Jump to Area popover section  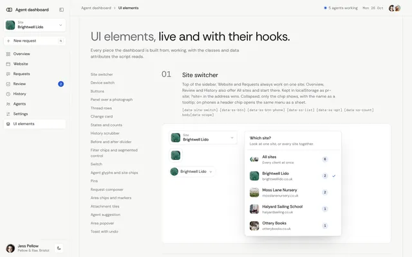tap(102, 223)
